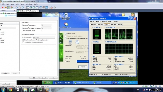
Task: Click the orange Suspend toolbar icon
Action: point(6,7)
